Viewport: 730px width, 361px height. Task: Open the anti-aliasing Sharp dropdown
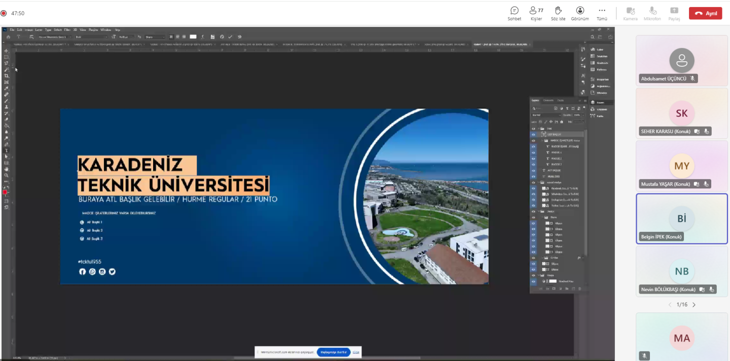[155, 37]
